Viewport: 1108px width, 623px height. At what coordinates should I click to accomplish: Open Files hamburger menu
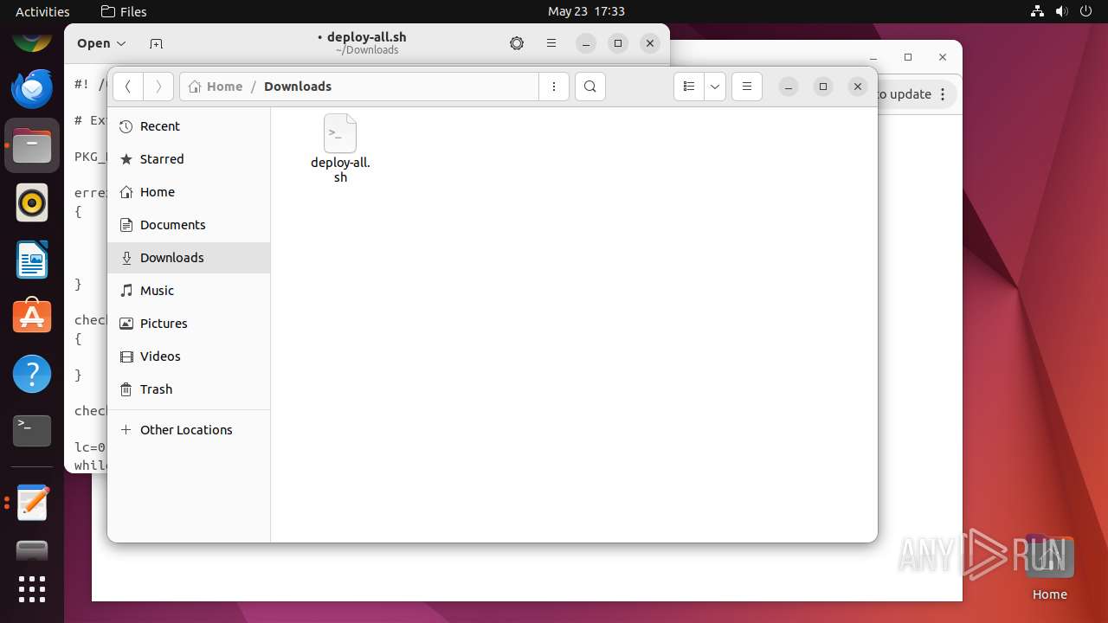[x=747, y=87]
